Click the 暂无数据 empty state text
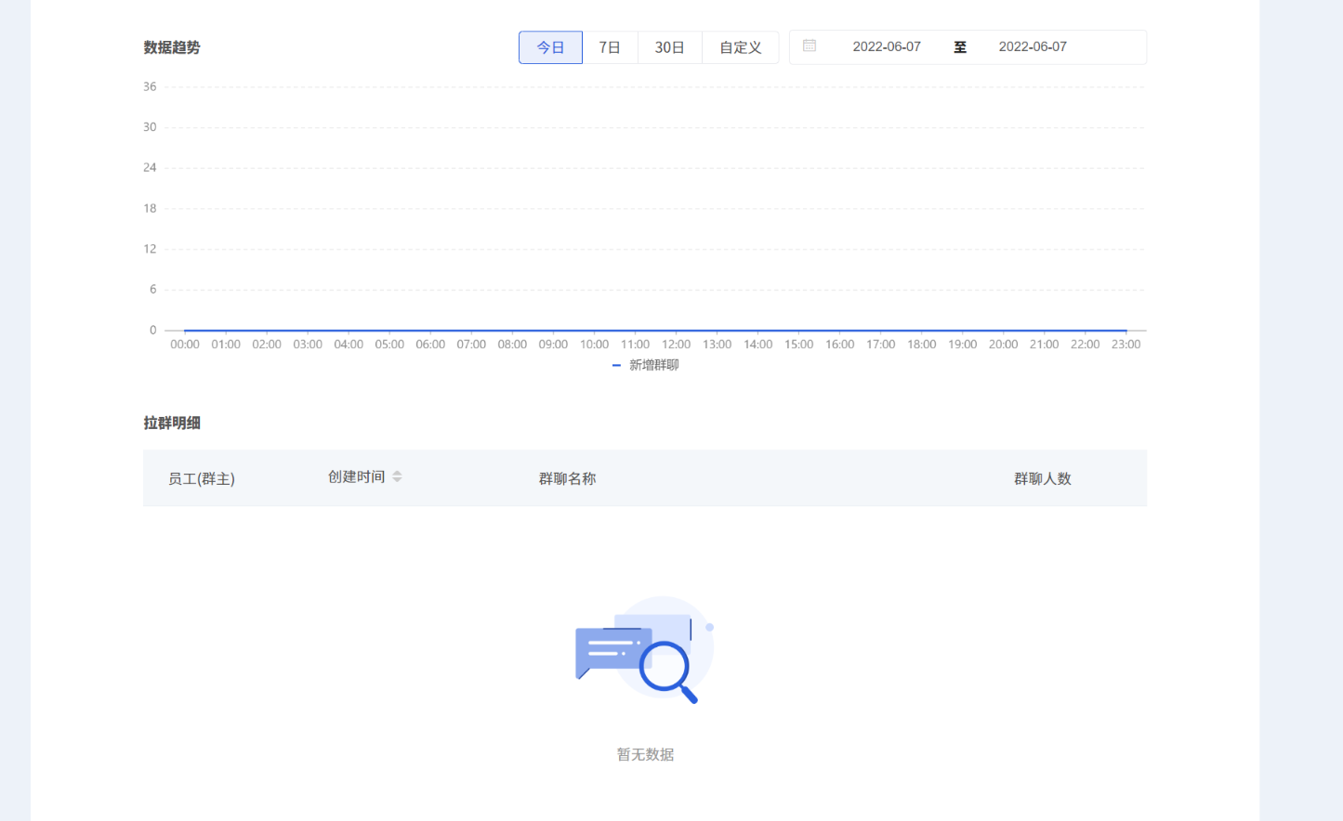This screenshot has height=821, width=1343. tap(645, 754)
